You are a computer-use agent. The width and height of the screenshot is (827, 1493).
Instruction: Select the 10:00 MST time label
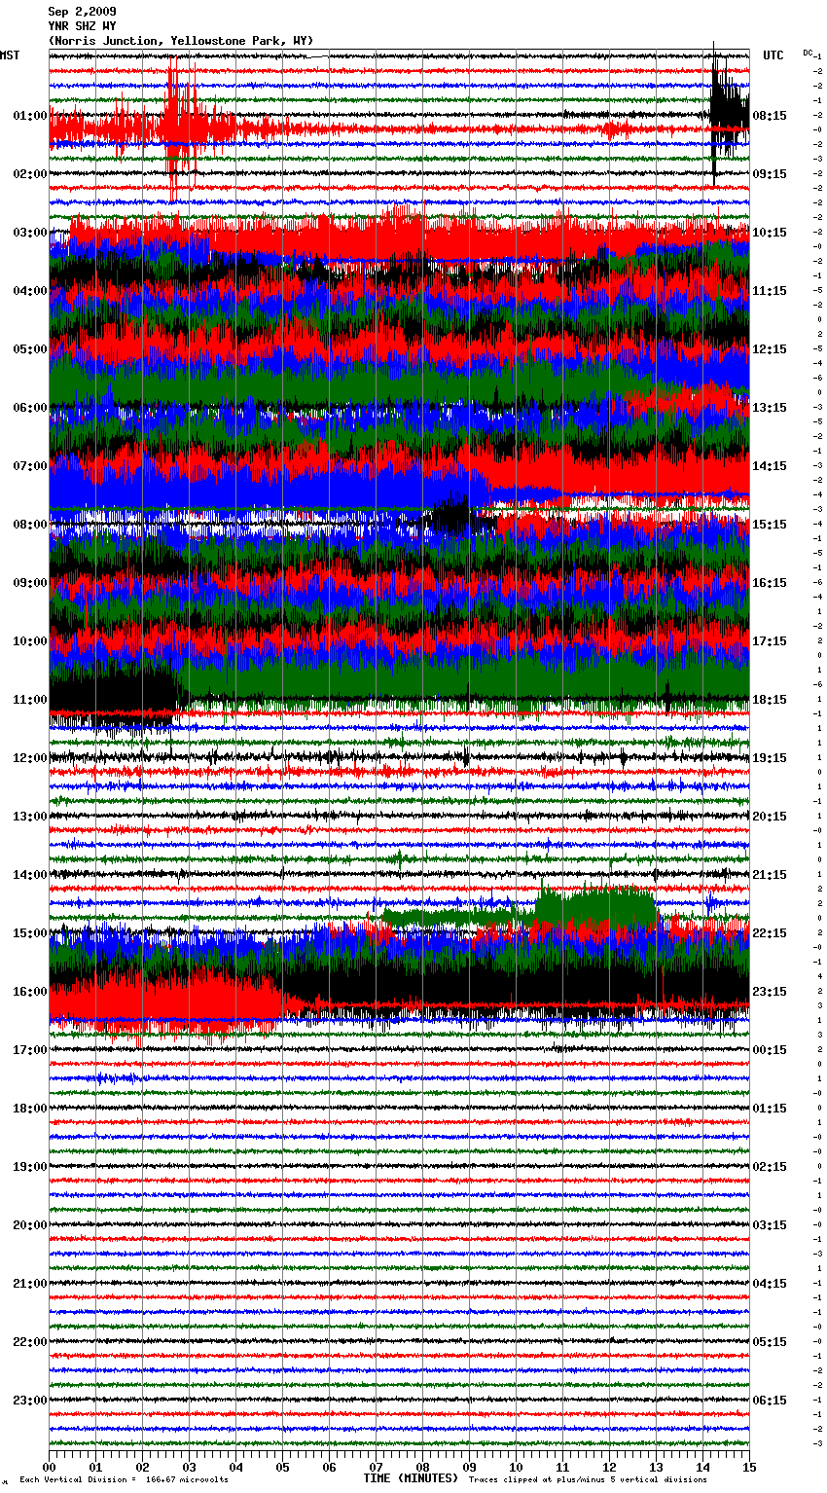pos(30,641)
